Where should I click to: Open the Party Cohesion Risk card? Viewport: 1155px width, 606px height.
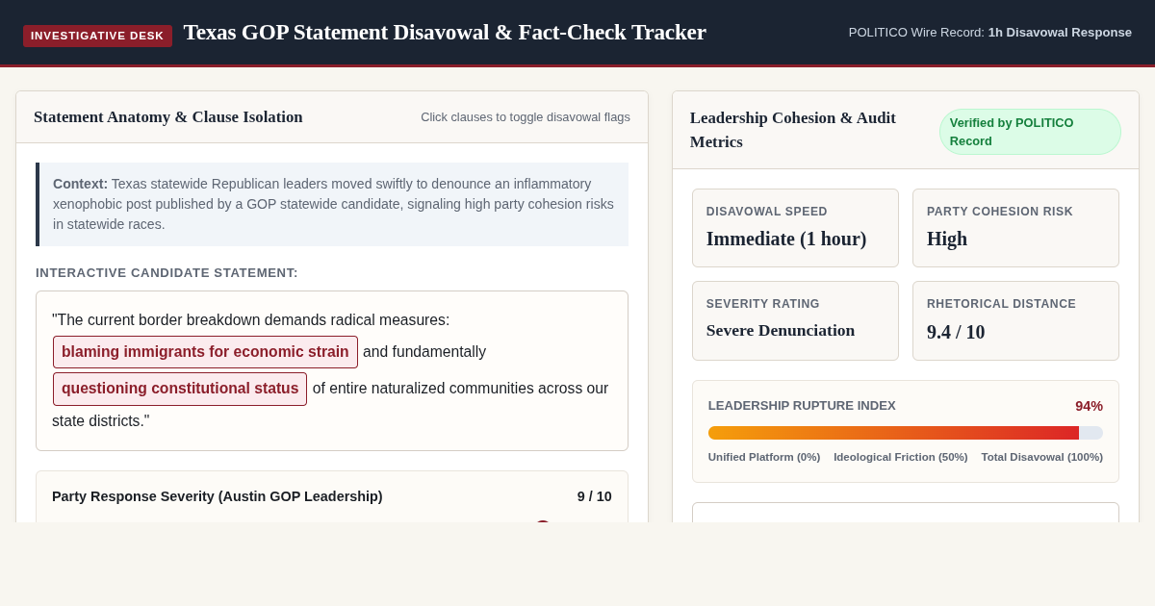point(1015,228)
